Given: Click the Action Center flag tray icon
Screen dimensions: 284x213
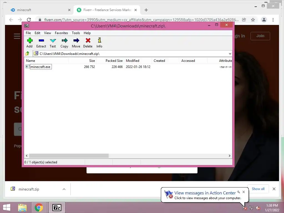Looking at the screenshot, I should click(244, 207).
